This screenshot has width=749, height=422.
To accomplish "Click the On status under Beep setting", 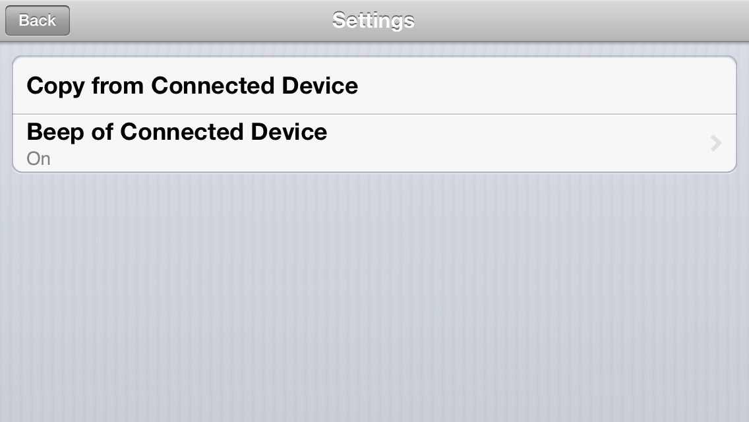I will pos(38,159).
